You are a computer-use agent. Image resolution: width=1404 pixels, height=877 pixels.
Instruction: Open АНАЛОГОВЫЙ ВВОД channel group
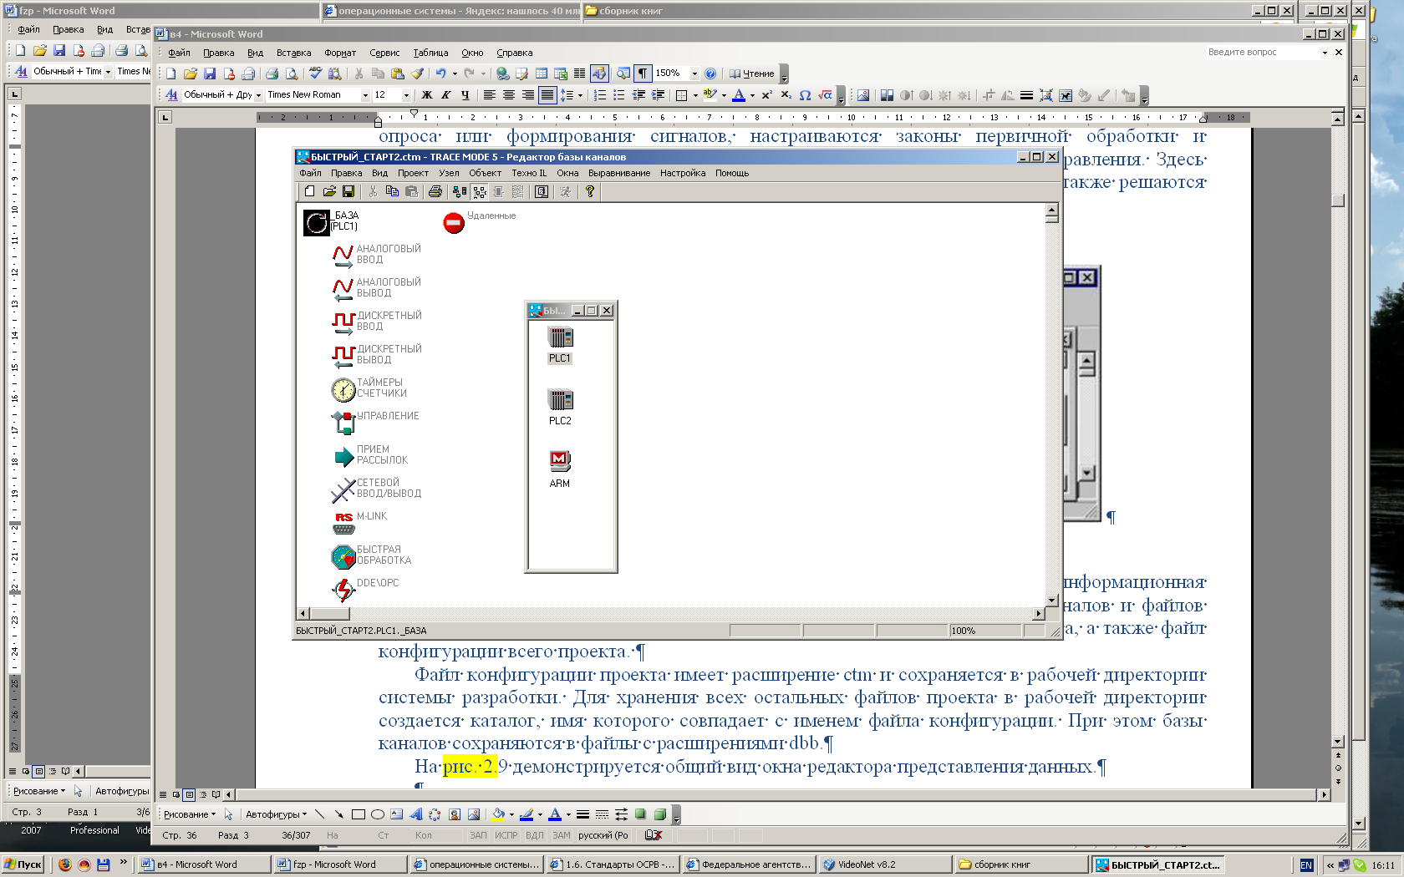coord(343,255)
